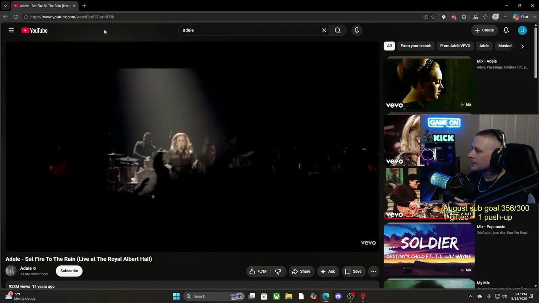Screen dimensions: 539x303
Task: Save video to a playlist
Action: point(353,271)
